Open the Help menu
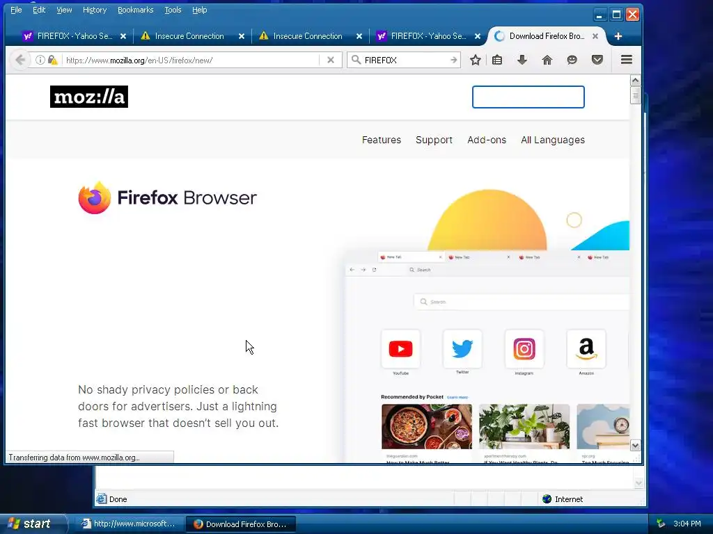 pyautogui.click(x=199, y=10)
